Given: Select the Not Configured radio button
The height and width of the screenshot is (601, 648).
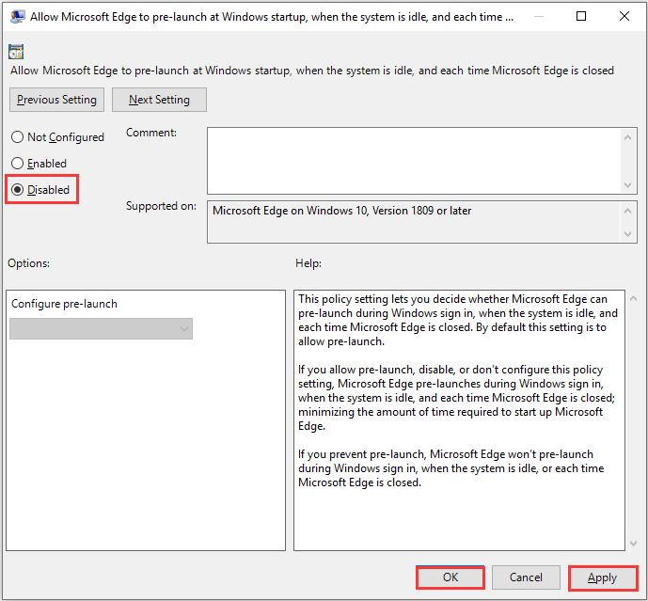Looking at the screenshot, I should [x=57, y=136].
